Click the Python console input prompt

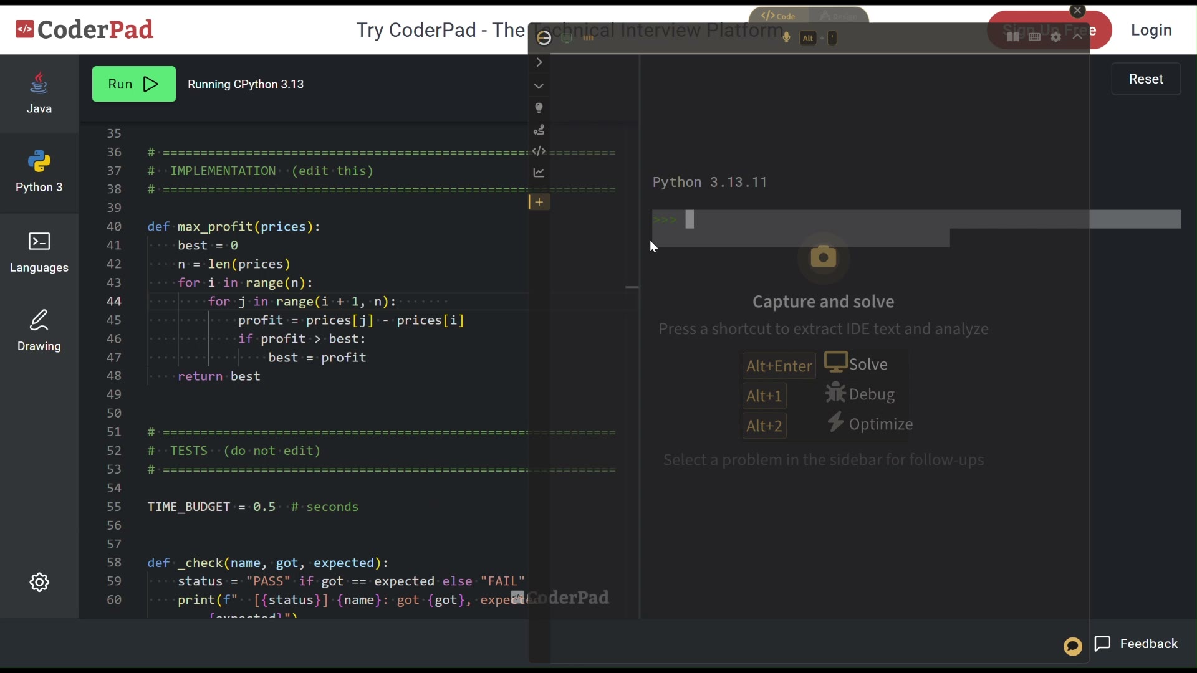coord(916,219)
